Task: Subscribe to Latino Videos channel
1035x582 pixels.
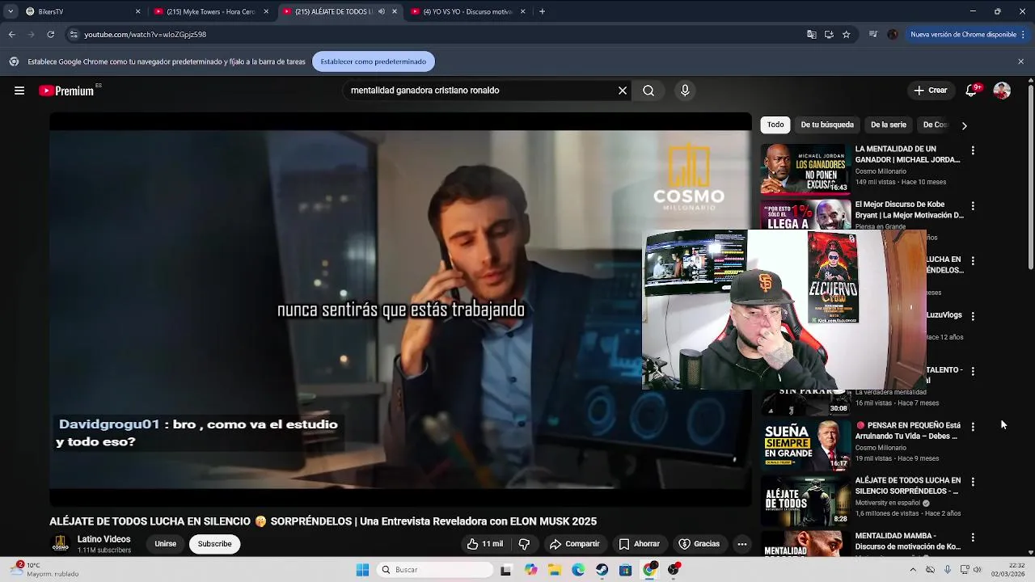Action: coord(214,544)
